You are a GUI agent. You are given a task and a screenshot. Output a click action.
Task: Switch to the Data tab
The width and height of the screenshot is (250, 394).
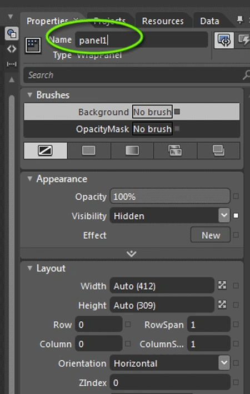tap(209, 21)
